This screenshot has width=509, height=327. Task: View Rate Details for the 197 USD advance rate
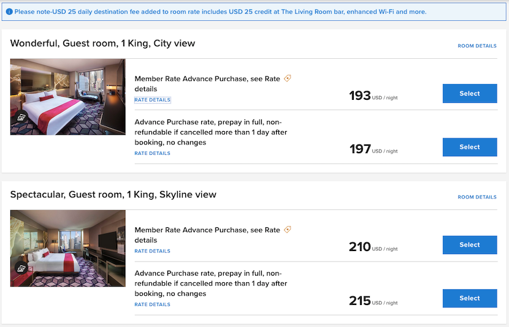pyautogui.click(x=152, y=153)
